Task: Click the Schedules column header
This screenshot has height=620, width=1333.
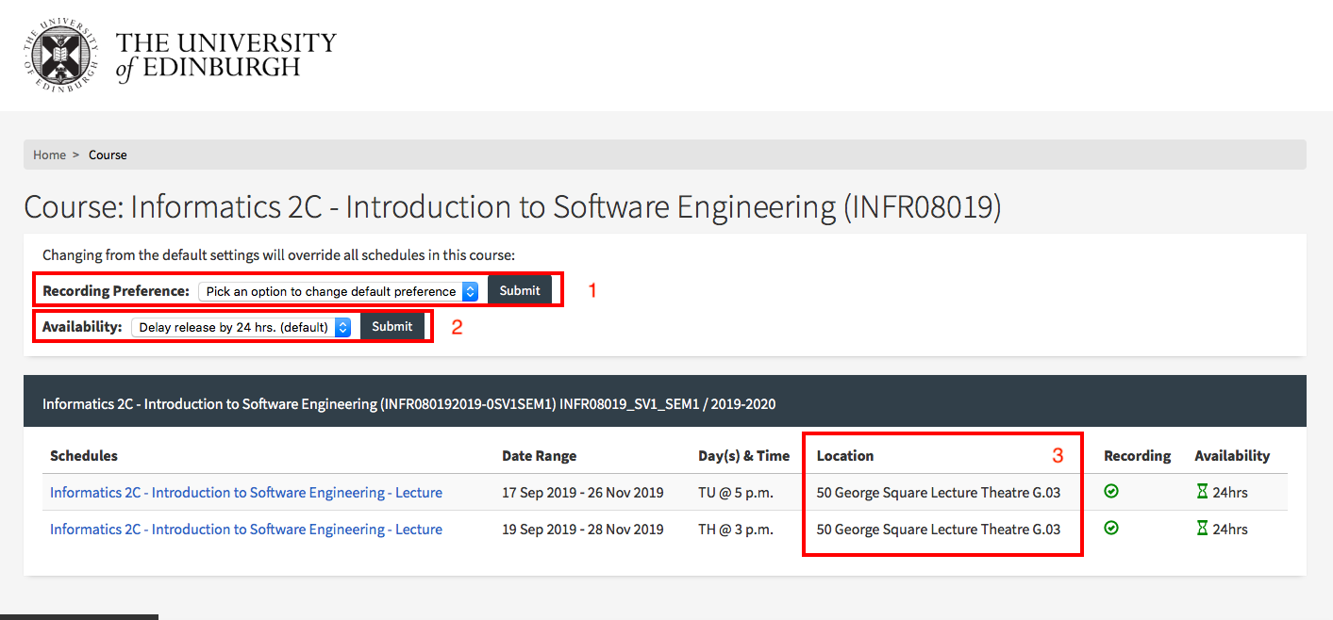Action: coord(84,455)
